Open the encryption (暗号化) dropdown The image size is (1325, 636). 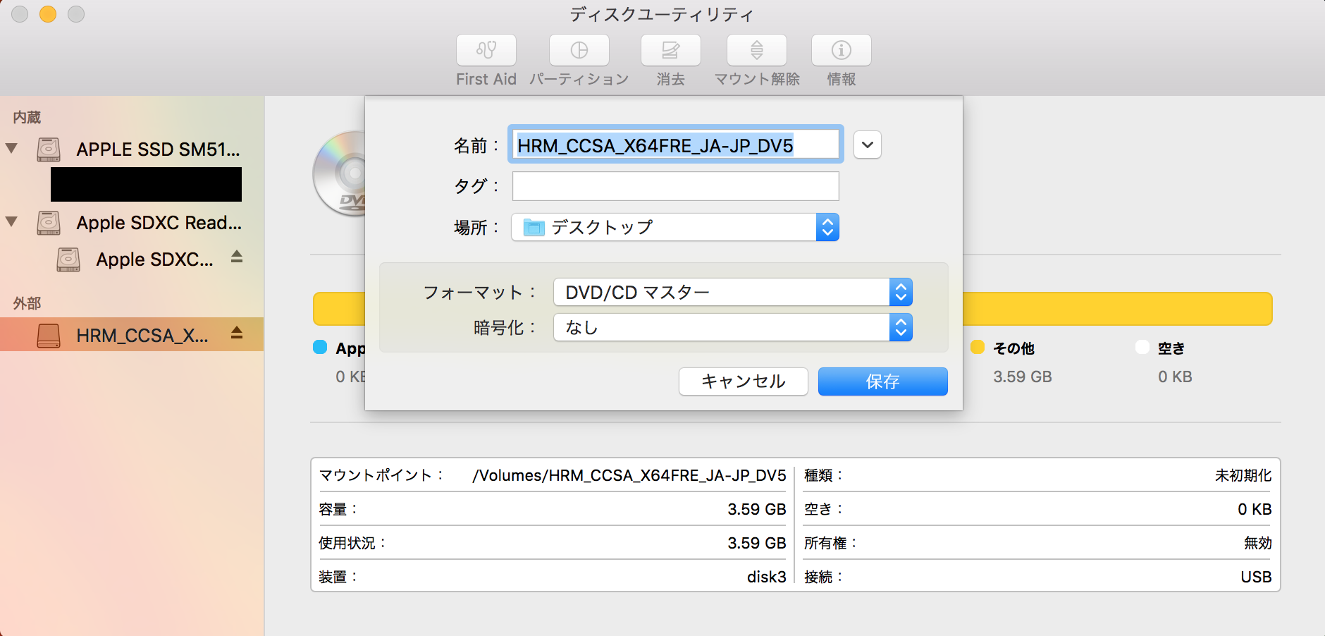coord(732,327)
